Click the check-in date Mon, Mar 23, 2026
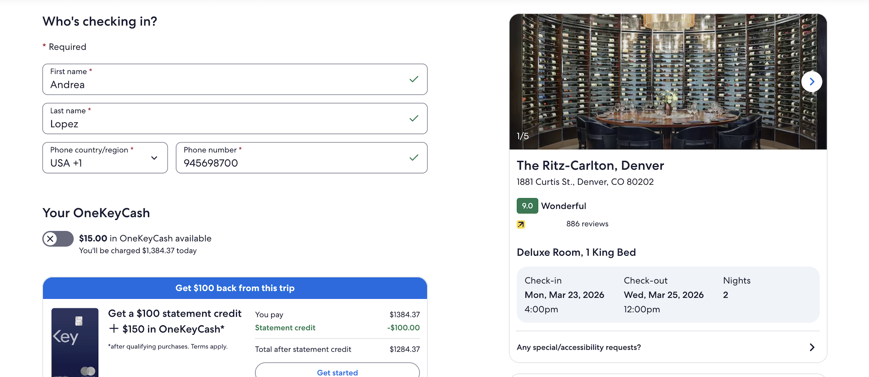The image size is (869, 377). tap(564, 295)
